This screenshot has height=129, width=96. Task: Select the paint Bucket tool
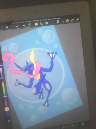(x=41, y=24)
